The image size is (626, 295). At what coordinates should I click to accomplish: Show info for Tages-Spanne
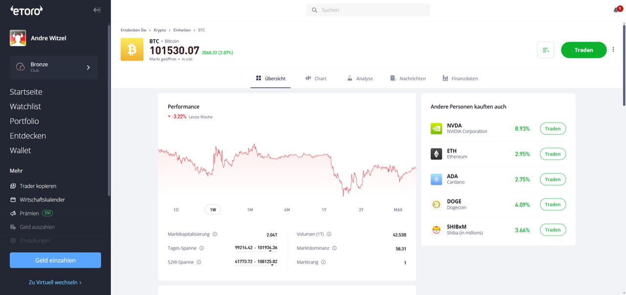201,248
